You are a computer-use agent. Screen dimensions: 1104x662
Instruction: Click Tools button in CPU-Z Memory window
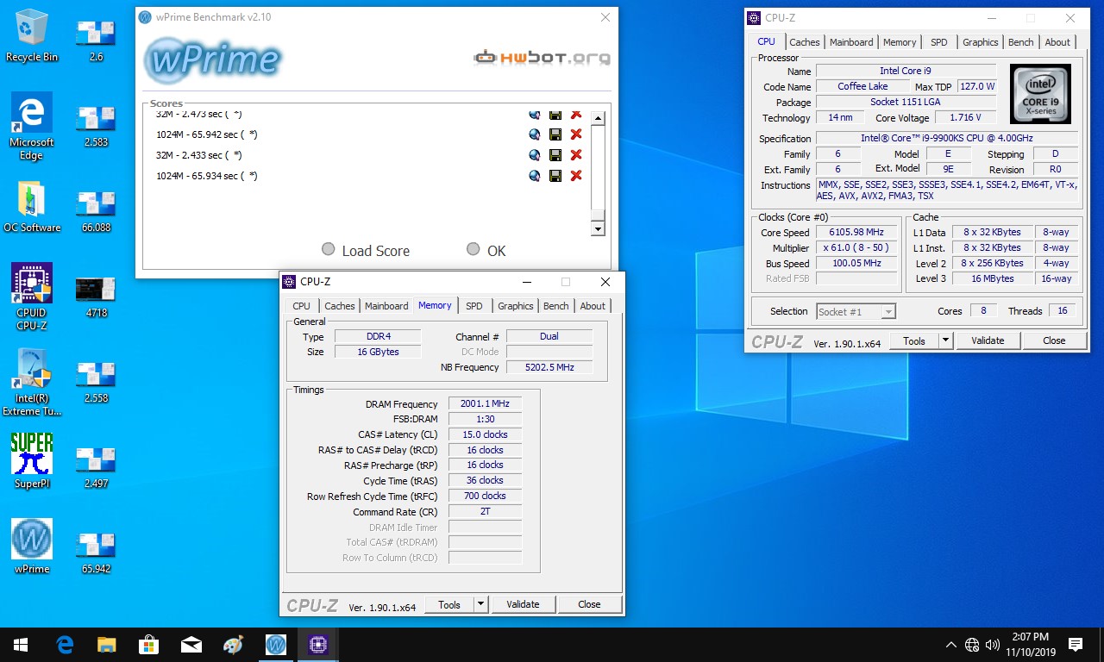pos(449,604)
